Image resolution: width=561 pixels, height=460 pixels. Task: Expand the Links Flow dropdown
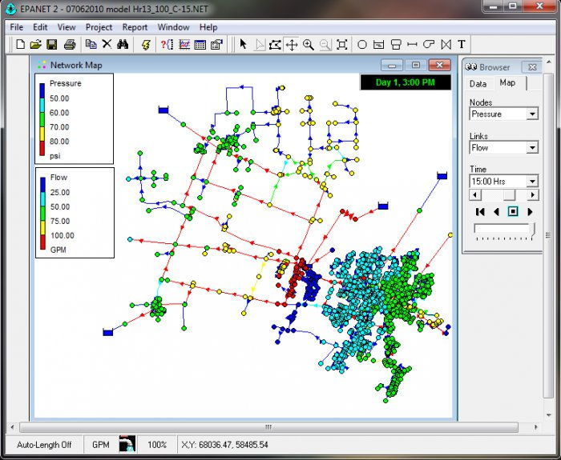[x=532, y=148]
